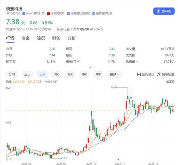Click the 昨收 value 7.44
178x165 pixels.
coord(52,55)
